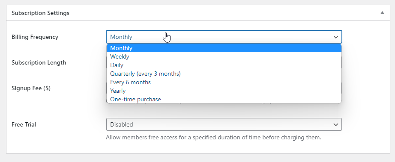Image resolution: width=395 pixels, height=162 pixels.
Task: Click the Free Trial dropdown chevron arrow
Action: pyautogui.click(x=335, y=124)
